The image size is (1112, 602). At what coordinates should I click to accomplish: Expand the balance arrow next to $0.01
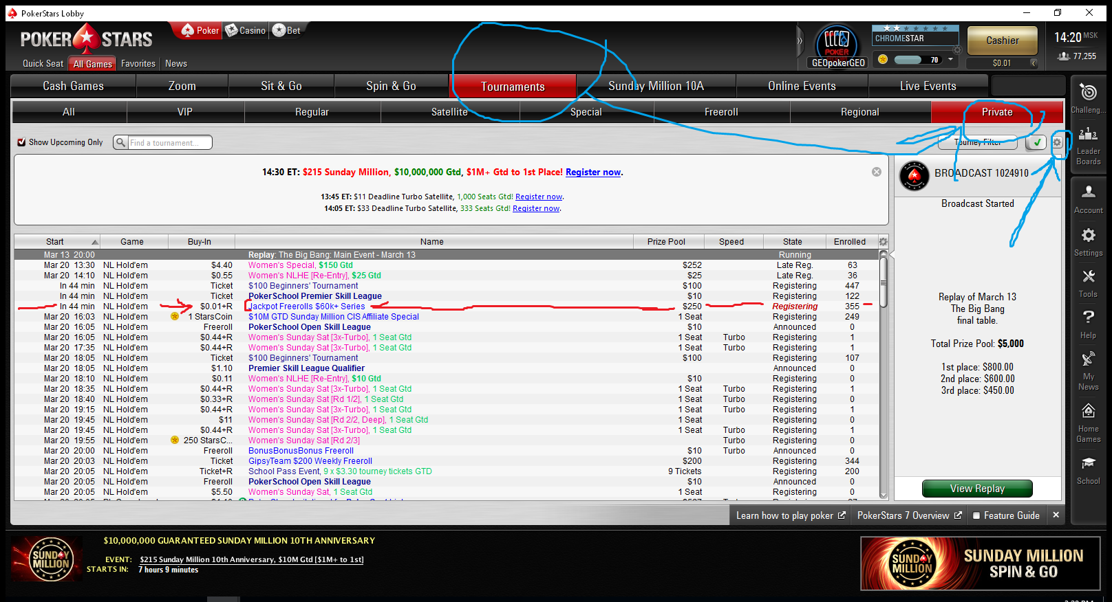(x=1033, y=63)
